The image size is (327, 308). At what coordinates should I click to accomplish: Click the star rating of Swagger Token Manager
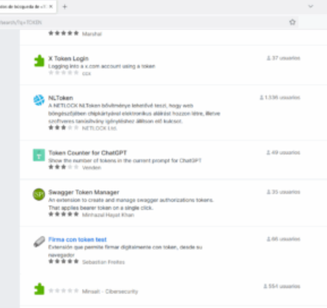coord(63,214)
